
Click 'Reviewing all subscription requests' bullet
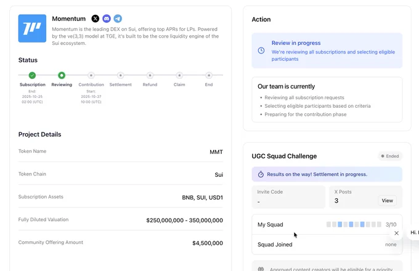click(x=304, y=97)
